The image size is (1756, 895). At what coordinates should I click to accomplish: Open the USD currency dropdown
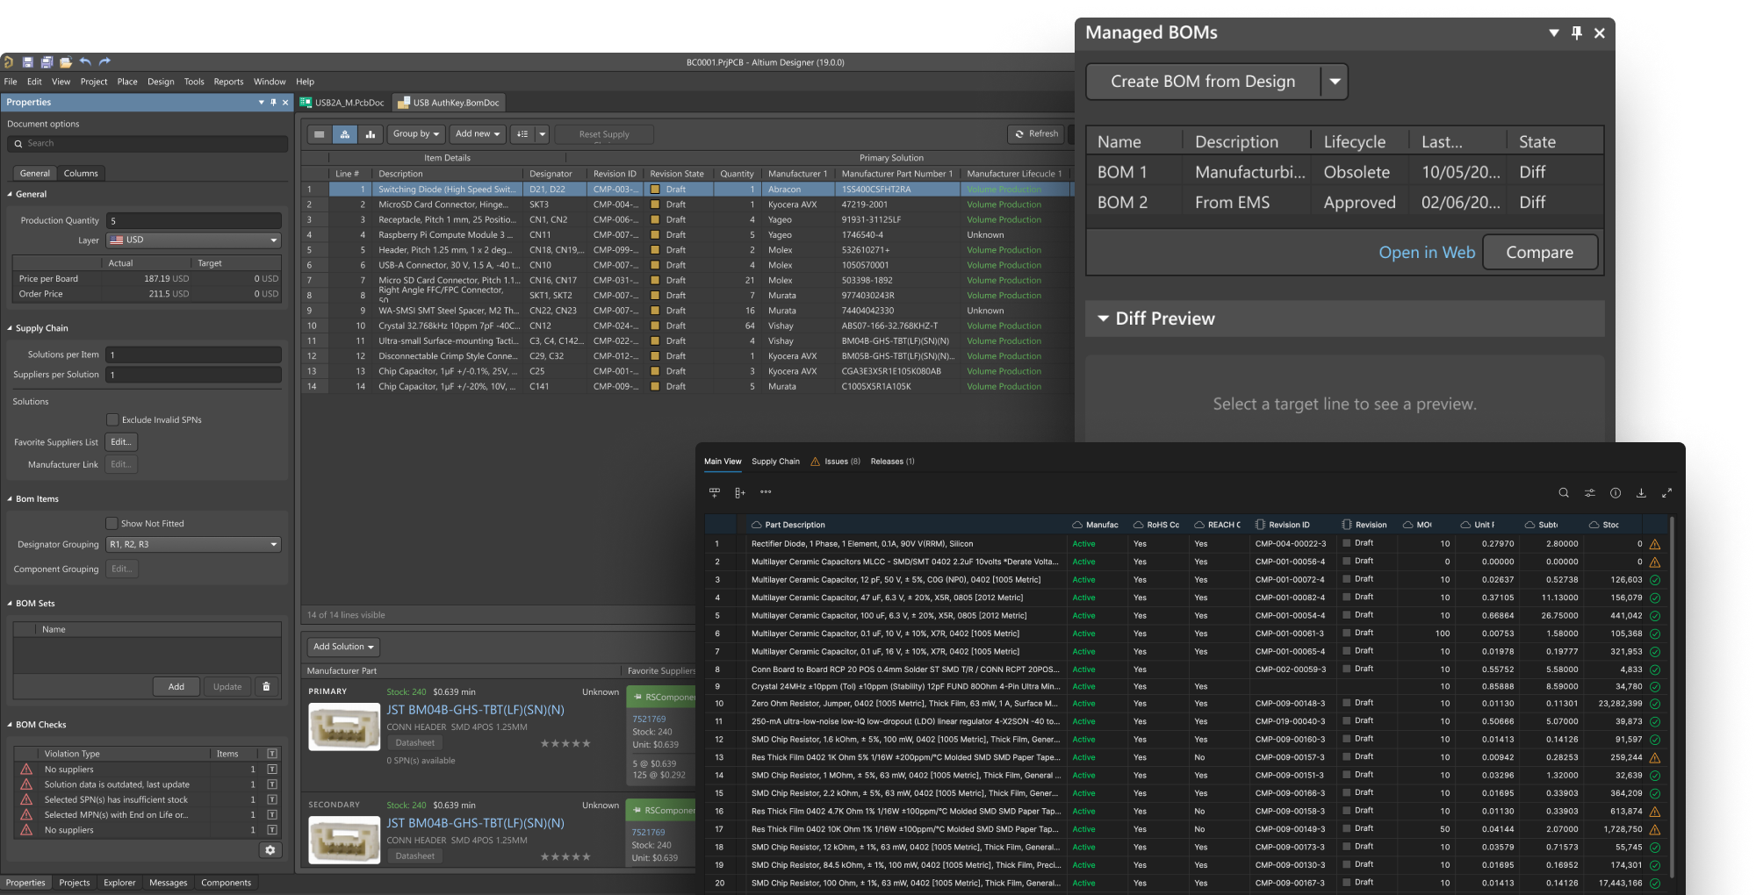pyautogui.click(x=193, y=240)
